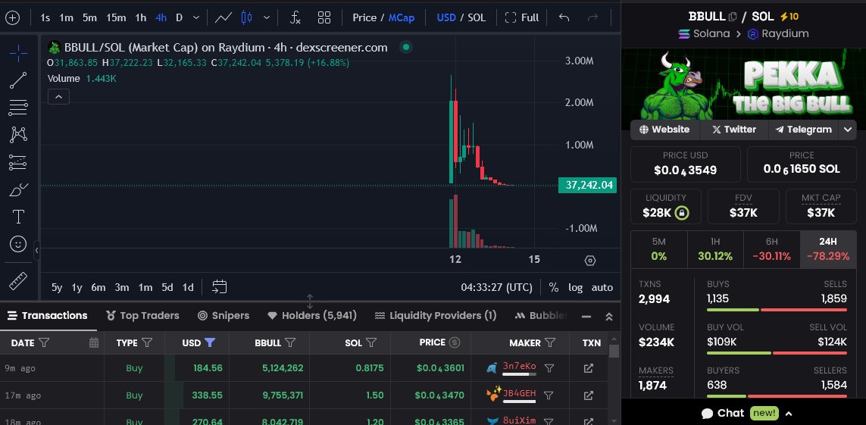Open the forecasting and measurement tools
866x425 pixels.
pyautogui.click(x=18, y=162)
